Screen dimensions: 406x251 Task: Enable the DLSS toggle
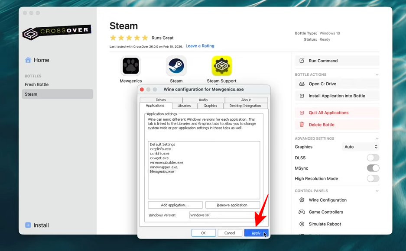[x=373, y=158]
